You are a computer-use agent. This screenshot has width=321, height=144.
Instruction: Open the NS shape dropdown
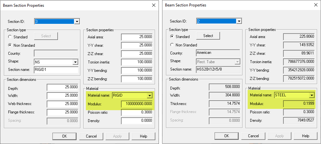pos(76,62)
